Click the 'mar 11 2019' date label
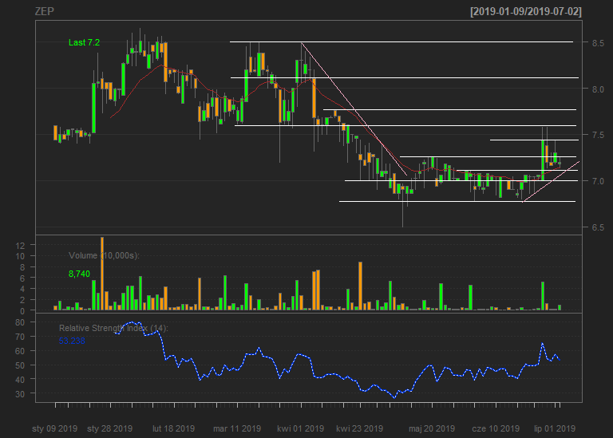 coord(237,428)
